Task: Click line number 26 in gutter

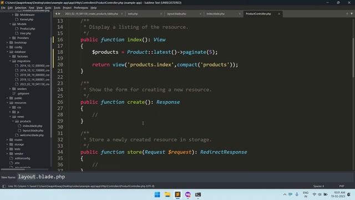Action: point(60,102)
